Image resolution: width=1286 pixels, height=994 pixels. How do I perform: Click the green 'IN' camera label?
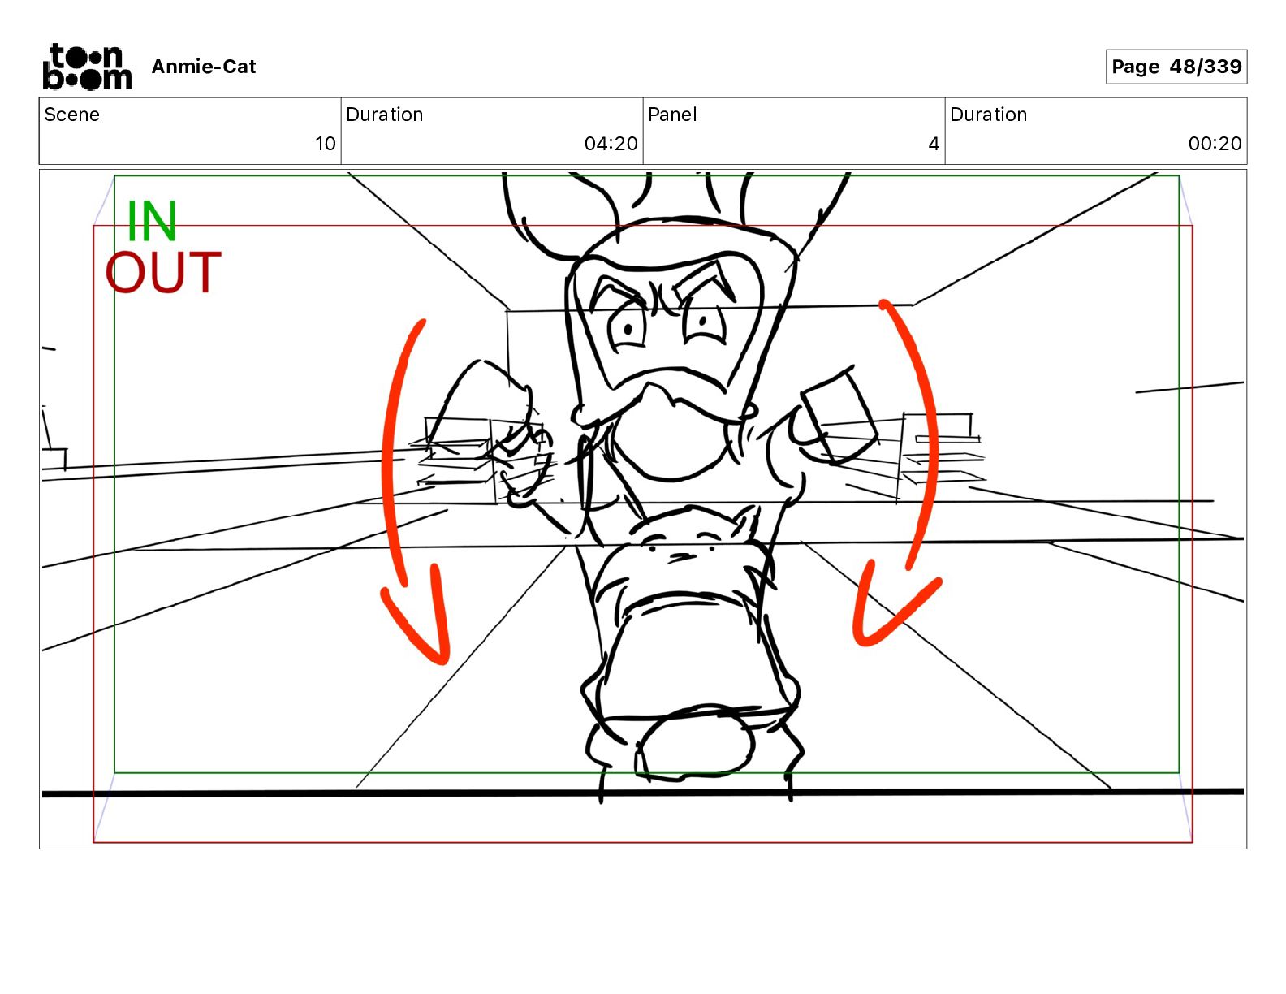152,221
